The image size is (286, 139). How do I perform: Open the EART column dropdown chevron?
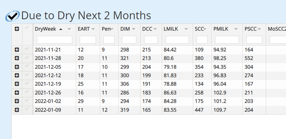[x=93, y=29]
